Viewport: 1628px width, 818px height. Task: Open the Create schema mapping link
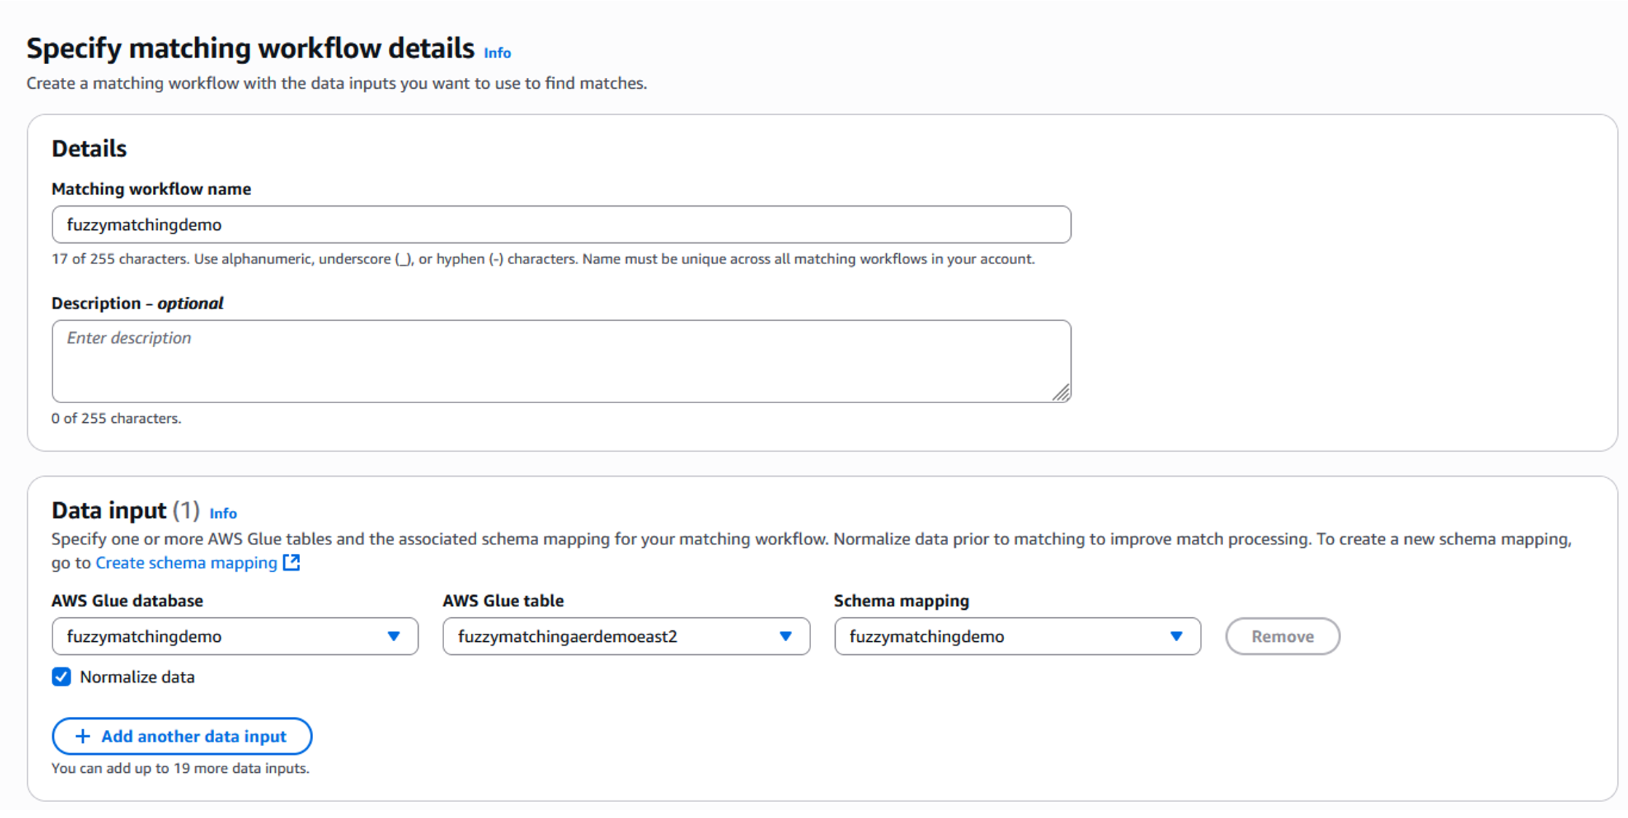(x=186, y=563)
